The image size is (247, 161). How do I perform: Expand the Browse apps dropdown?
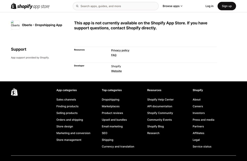coord(172,6)
